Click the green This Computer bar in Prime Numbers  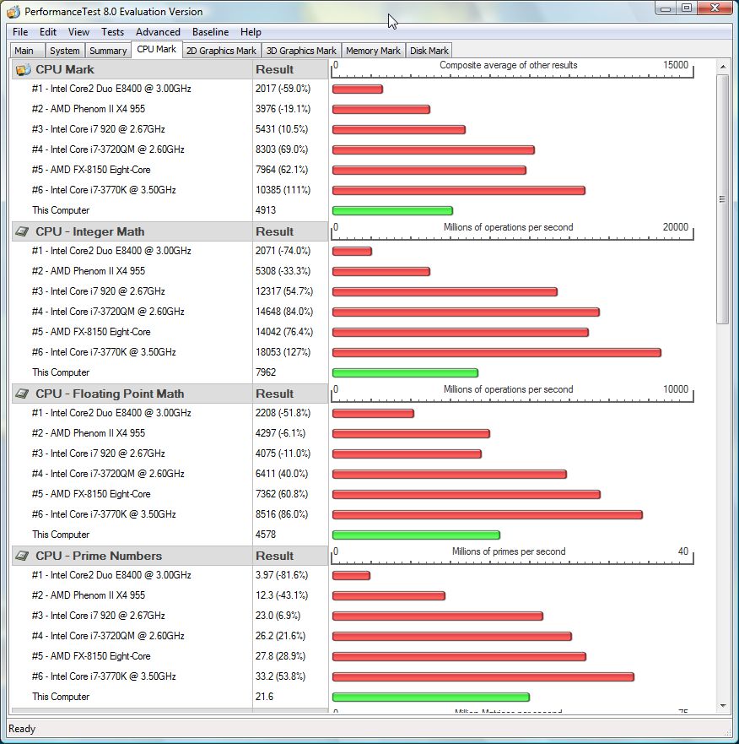(x=431, y=697)
